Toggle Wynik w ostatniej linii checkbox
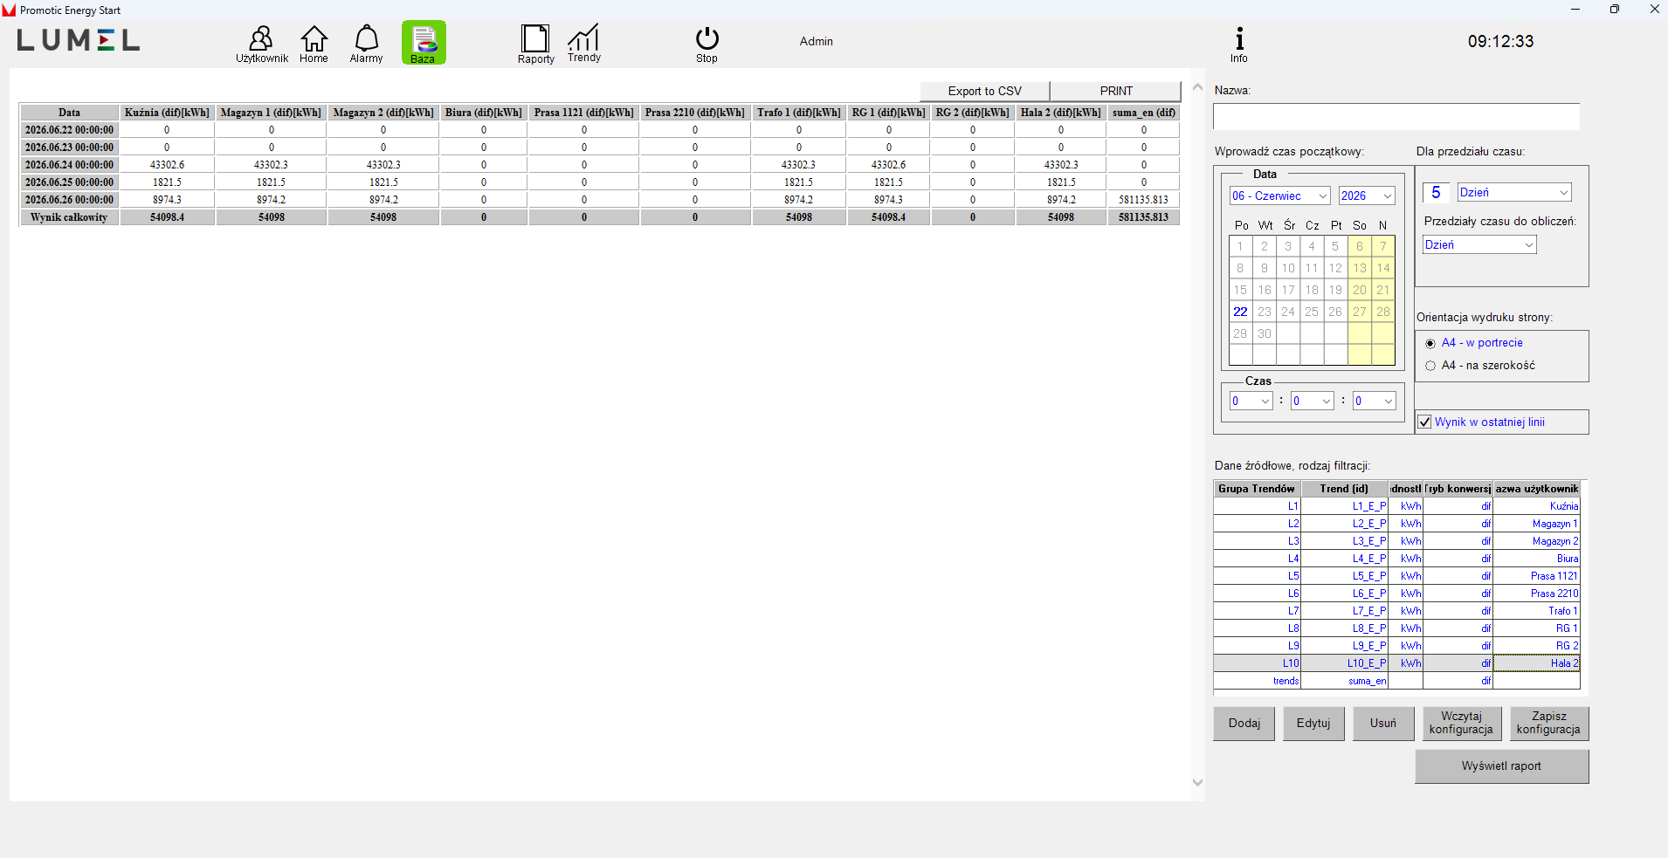 (x=1424, y=422)
